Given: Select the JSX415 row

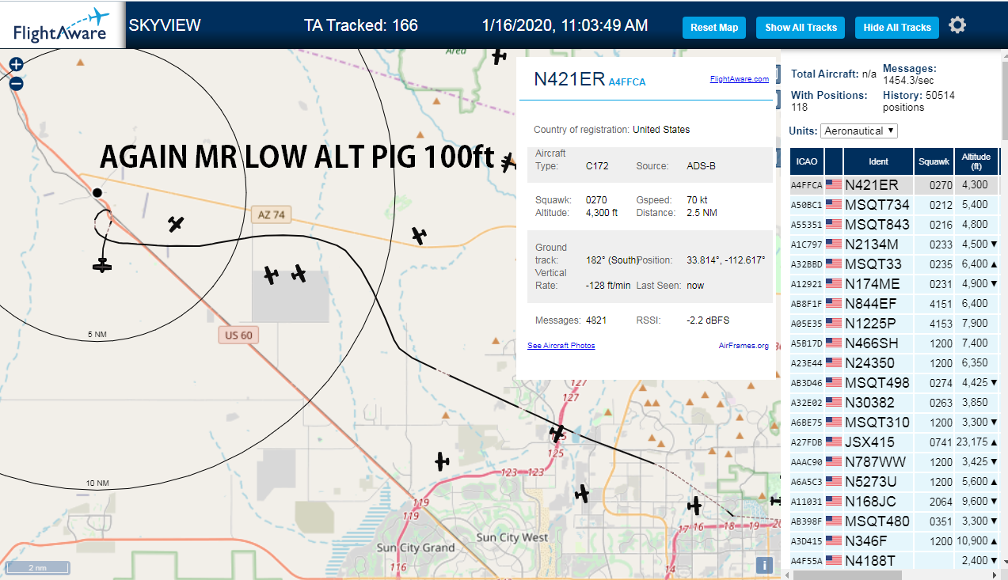Looking at the screenshot, I should (895, 442).
